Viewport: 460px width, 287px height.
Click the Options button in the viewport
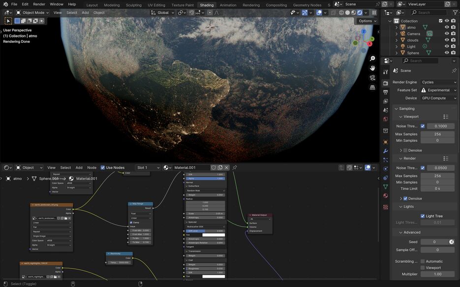[367, 21]
